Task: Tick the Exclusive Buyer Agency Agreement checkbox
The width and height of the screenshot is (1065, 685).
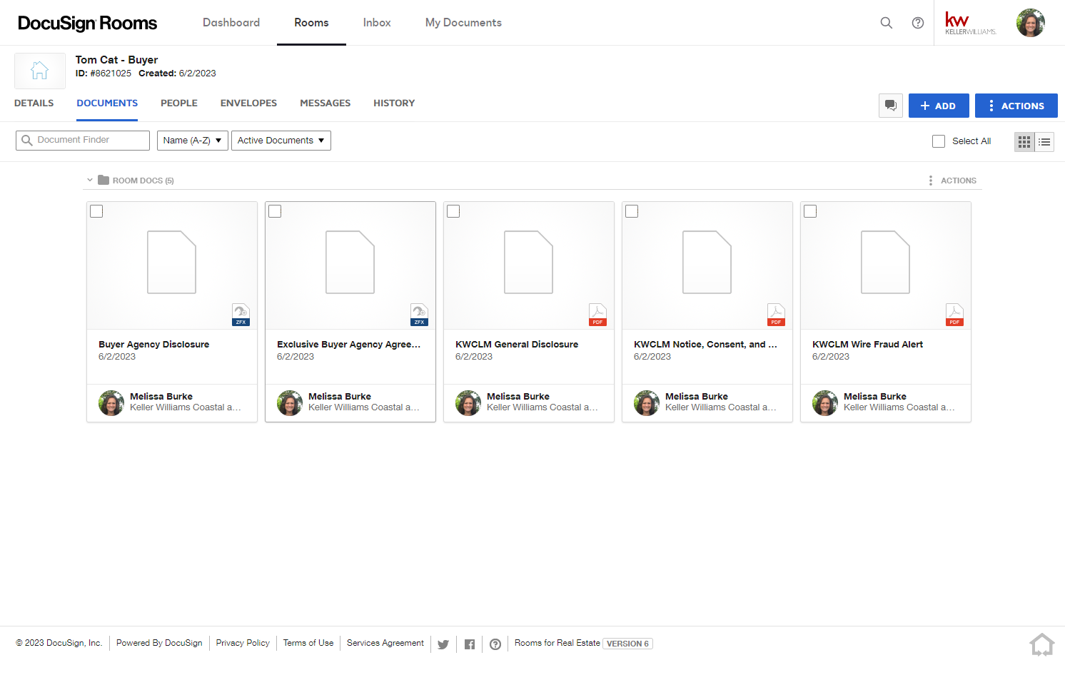Action: point(275,211)
